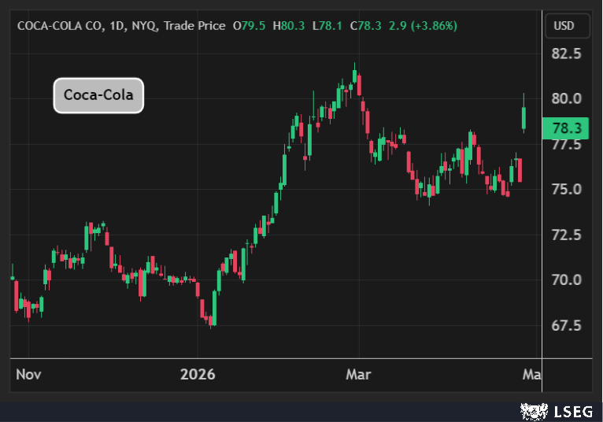Click the O79.5 open price value
603x422 pixels.
250,26
